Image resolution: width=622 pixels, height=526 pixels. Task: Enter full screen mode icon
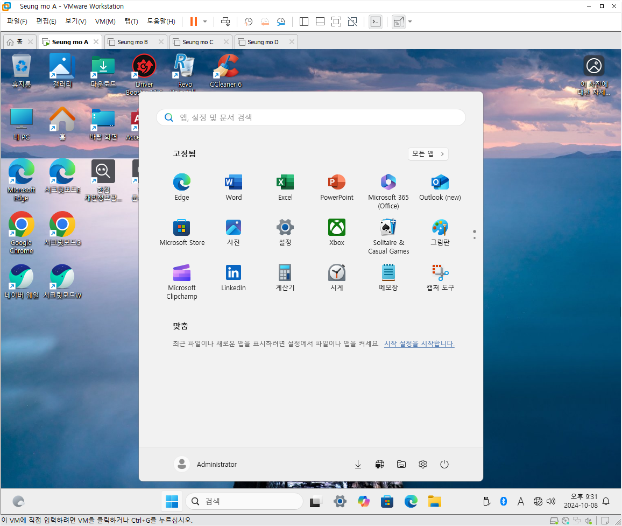point(336,22)
